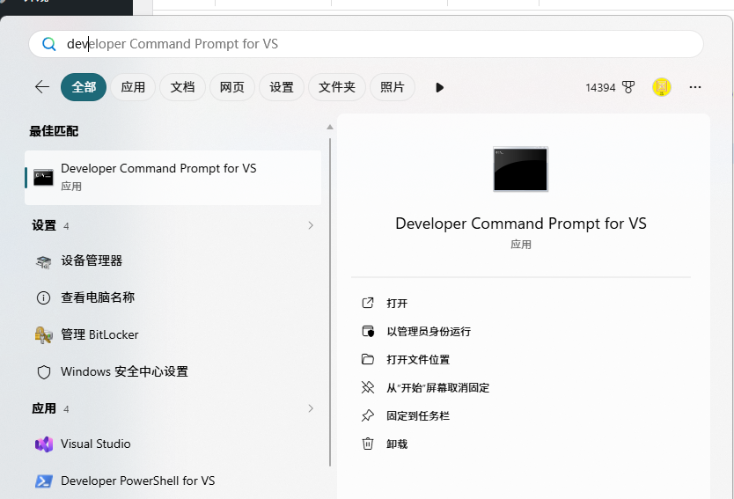Open the three-dot more options menu

pyautogui.click(x=695, y=87)
